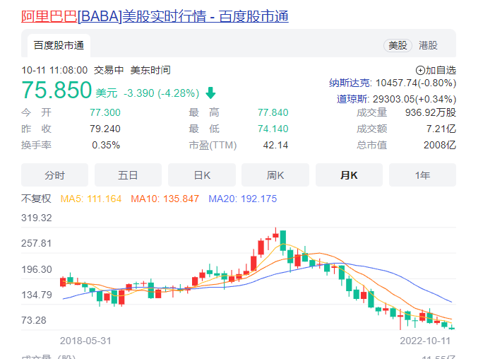The height and width of the screenshot is (359, 495).
Task: Click the timestamp 10-11 11:08:00
Action: (x=54, y=70)
